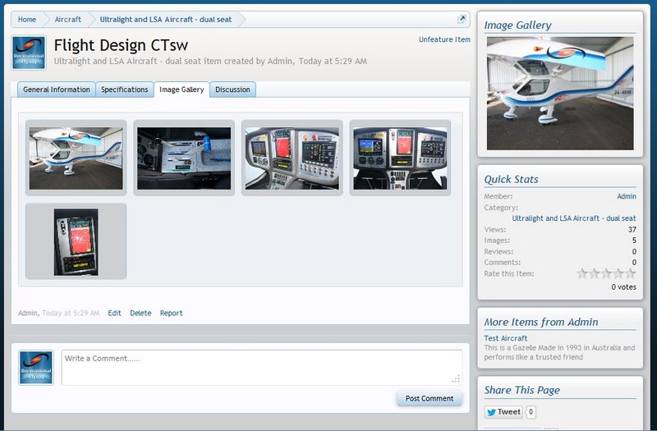This screenshot has height=431, width=657.
Task: Rate item with the fourth star
Action: [x=618, y=273]
